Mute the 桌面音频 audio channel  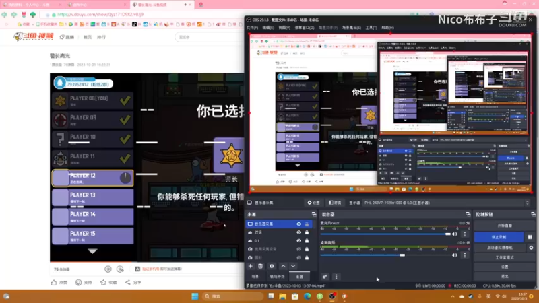(x=455, y=255)
